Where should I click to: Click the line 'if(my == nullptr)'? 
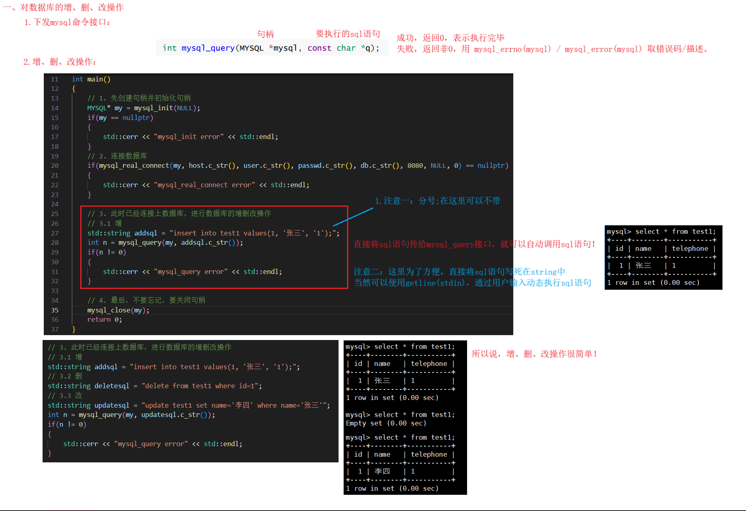click(x=120, y=118)
